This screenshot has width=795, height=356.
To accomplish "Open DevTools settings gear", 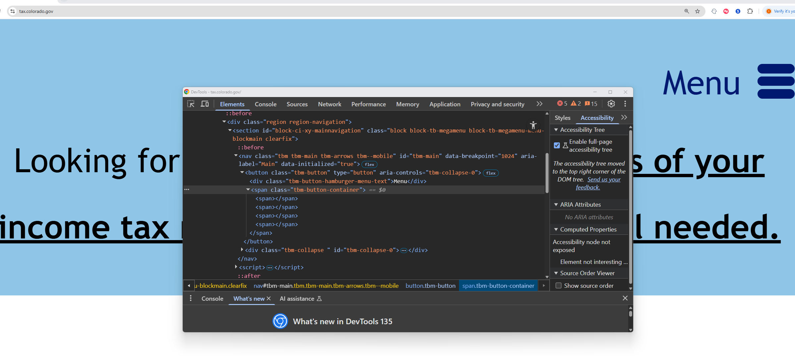I will coord(611,104).
